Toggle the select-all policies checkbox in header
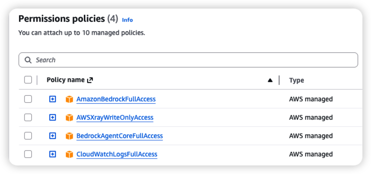 28,80
